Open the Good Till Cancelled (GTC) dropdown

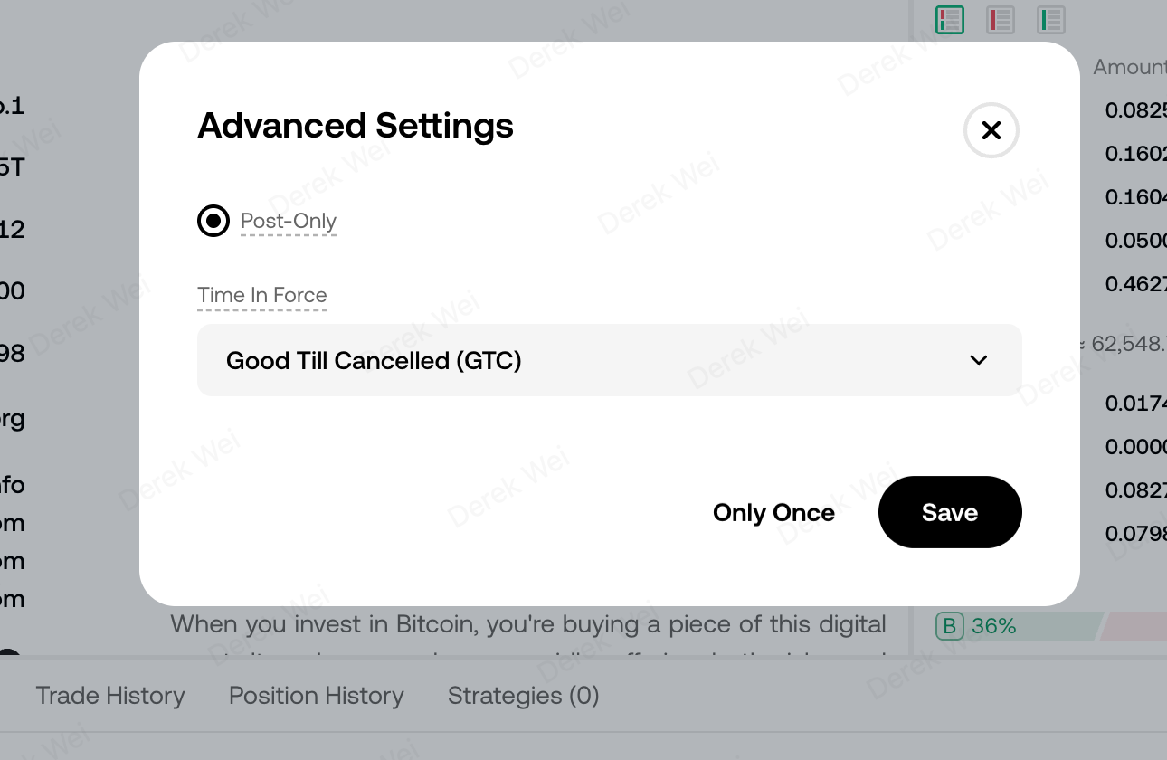(610, 360)
